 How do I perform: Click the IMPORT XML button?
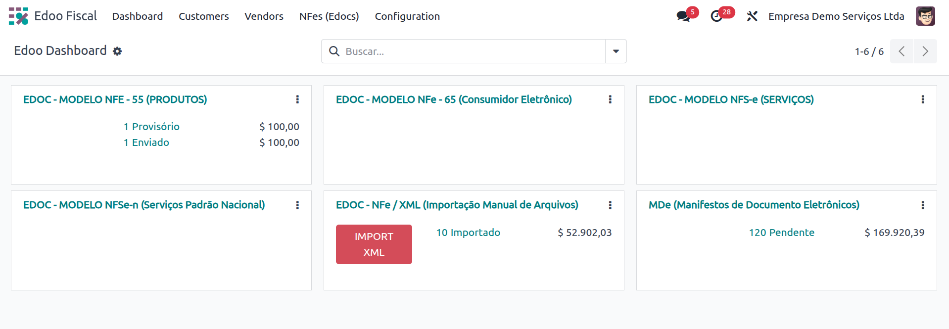click(374, 244)
